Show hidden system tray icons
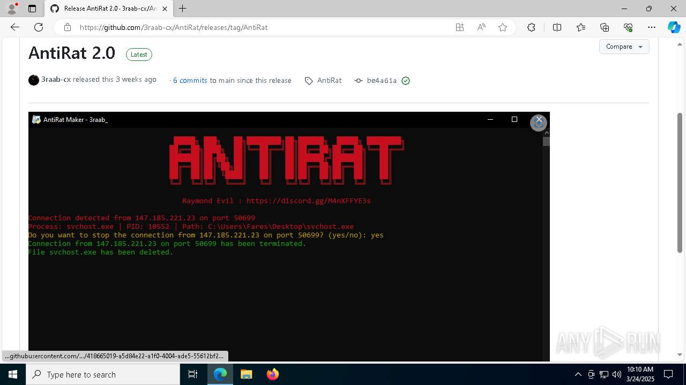686x385 pixels. [578, 374]
